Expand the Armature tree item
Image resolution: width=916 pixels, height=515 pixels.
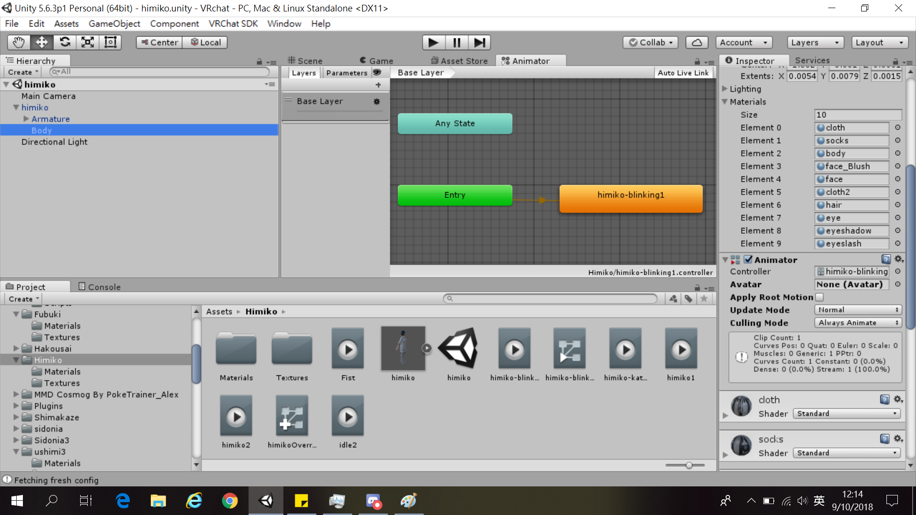point(26,119)
